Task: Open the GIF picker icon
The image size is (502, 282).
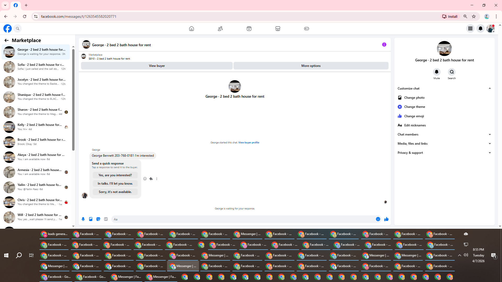Action: [106, 219]
